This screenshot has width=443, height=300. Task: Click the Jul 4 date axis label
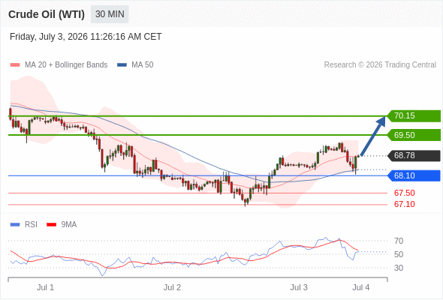tap(361, 287)
